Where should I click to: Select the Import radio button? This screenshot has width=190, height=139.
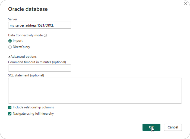coord(10,41)
